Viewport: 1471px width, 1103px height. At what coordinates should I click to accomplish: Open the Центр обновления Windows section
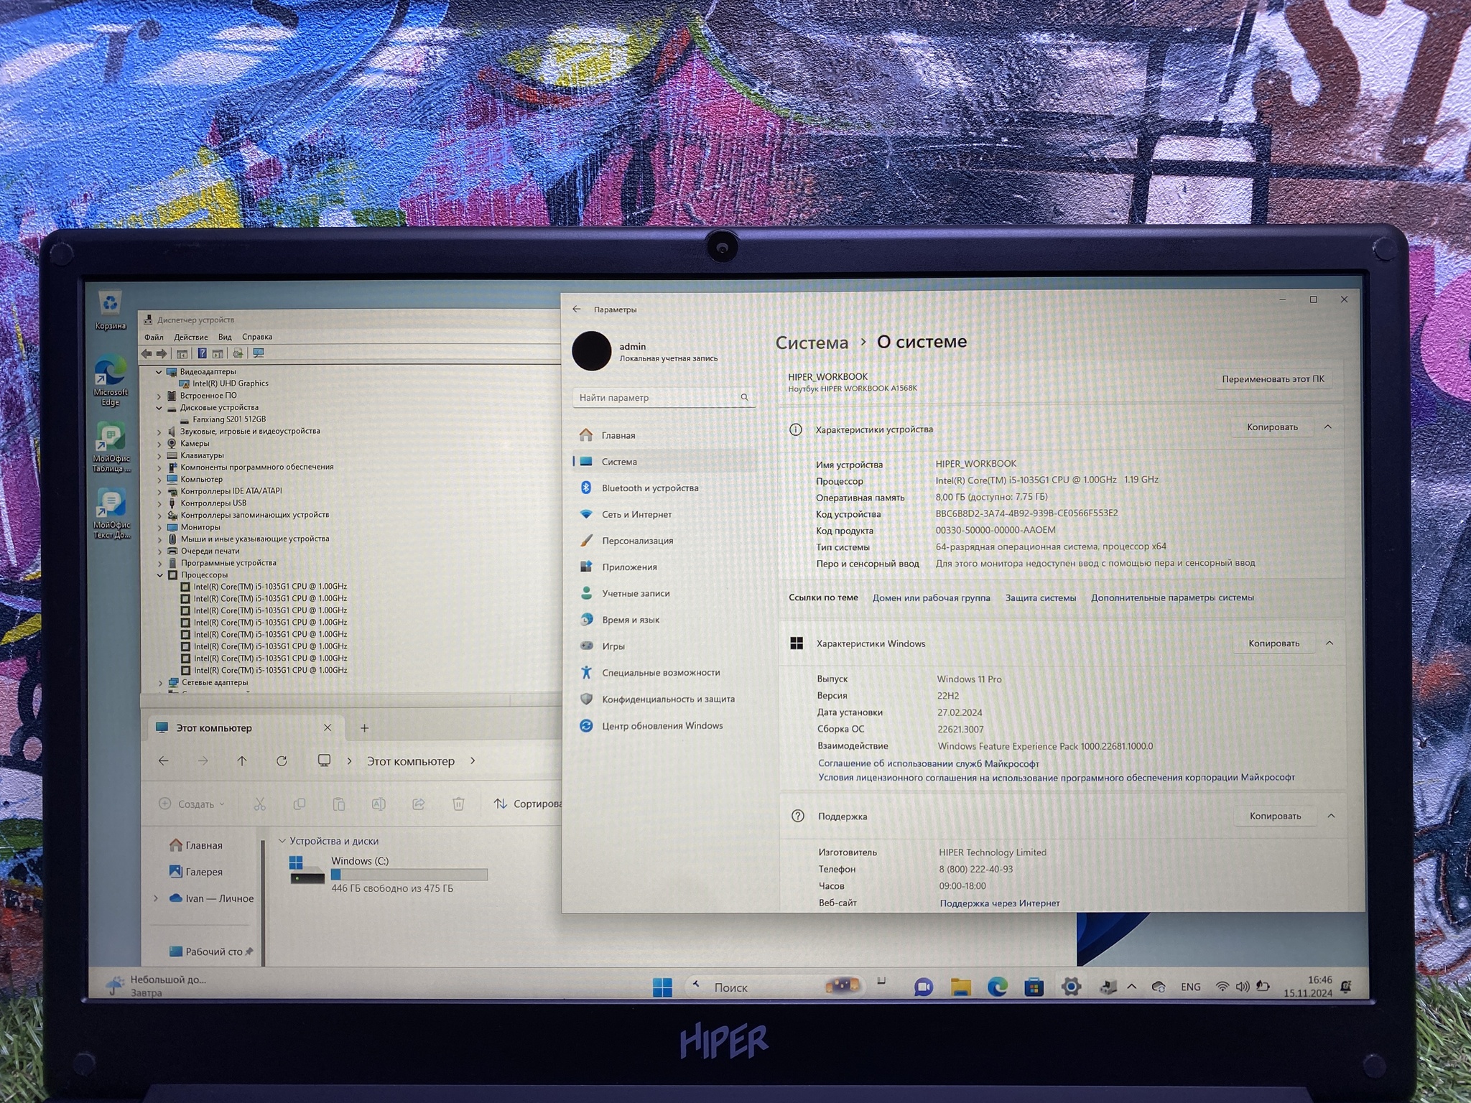click(662, 726)
